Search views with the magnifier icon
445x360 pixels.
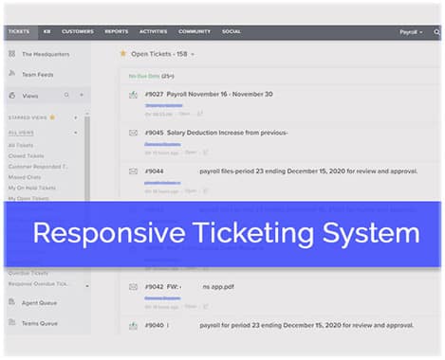point(66,95)
